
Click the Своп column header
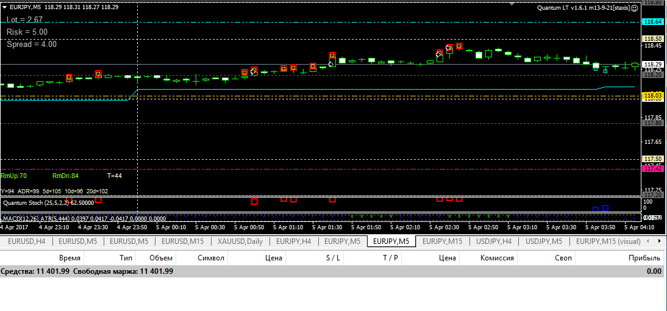(546, 258)
